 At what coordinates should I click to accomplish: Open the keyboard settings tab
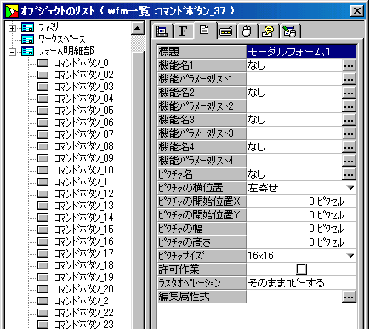(x=226, y=31)
